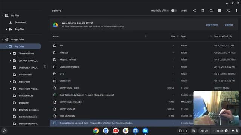Launch YouTube from the shelf
Screen dimensions: 241x135
coord(116,131)
